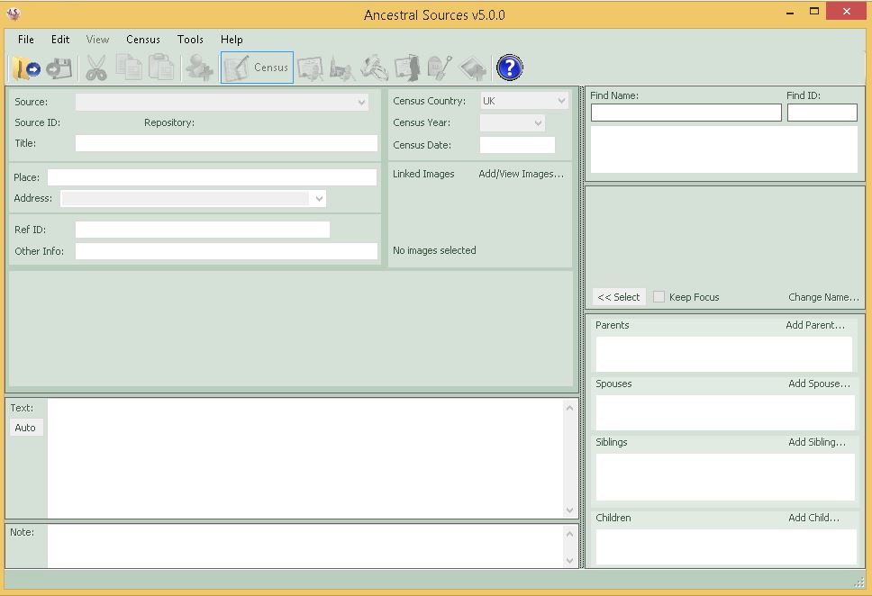872x596 pixels.
Task: Click the Note area scroll up arrow
Action: [569, 534]
